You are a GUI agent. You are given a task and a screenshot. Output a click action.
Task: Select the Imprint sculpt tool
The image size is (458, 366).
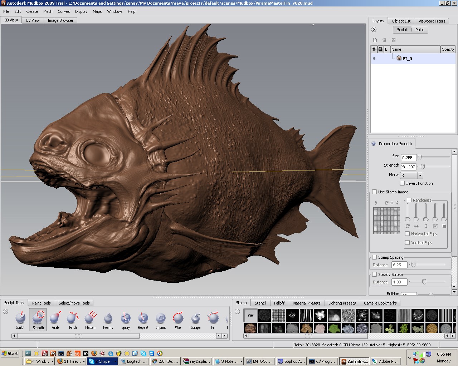pos(160,319)
